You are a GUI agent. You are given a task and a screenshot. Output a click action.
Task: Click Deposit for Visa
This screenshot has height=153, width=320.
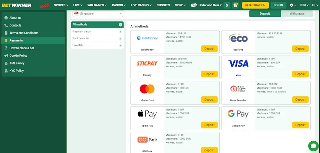click(300, 74)
